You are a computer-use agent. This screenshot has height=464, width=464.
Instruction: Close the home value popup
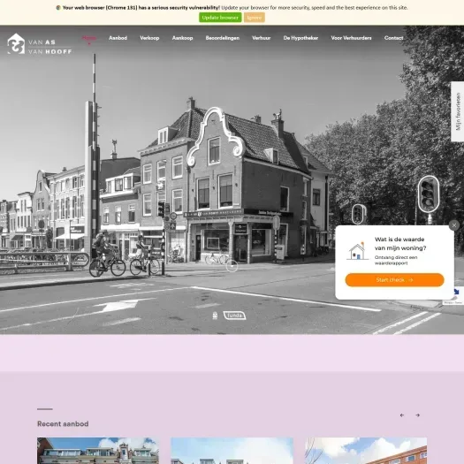point(454,225)
